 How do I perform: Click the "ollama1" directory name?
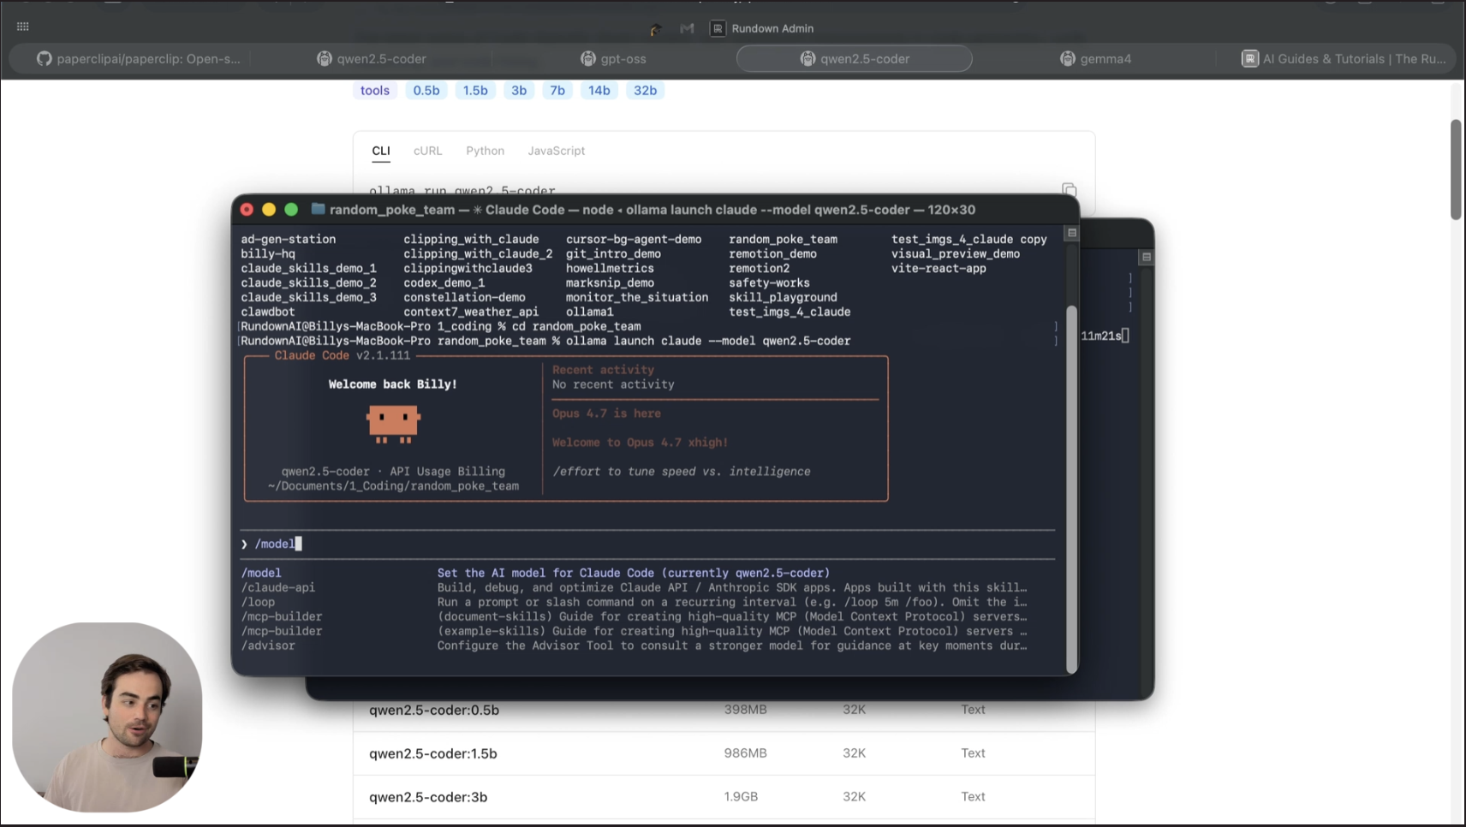pos(590,312)
